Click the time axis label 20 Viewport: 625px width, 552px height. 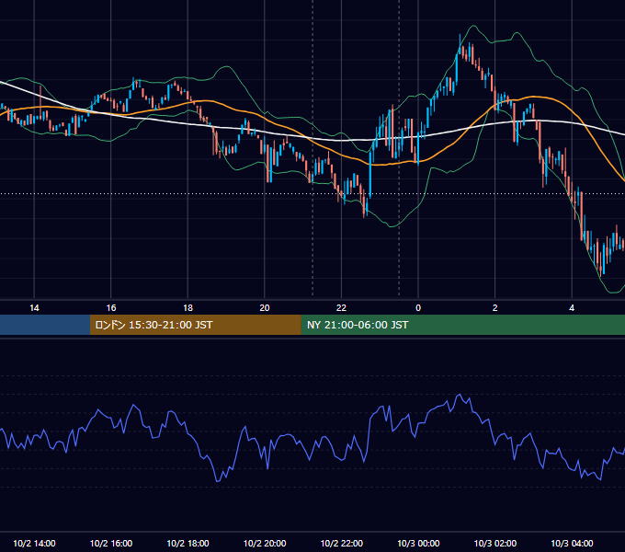[x=265, y=308]
